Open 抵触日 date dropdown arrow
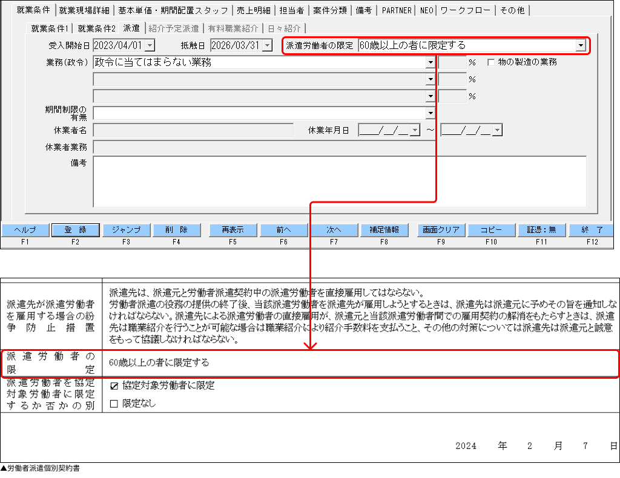Viewport: 620px width, 478px height. pyautogui.click(x=267, y=45)
